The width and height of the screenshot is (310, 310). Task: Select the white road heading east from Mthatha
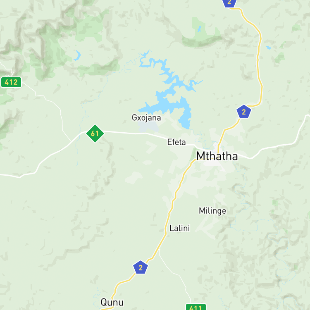pos(277,145)
